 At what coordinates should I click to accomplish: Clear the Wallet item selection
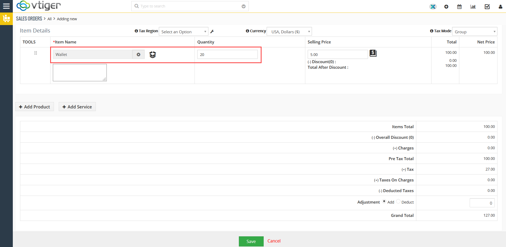tap(139, 54)
